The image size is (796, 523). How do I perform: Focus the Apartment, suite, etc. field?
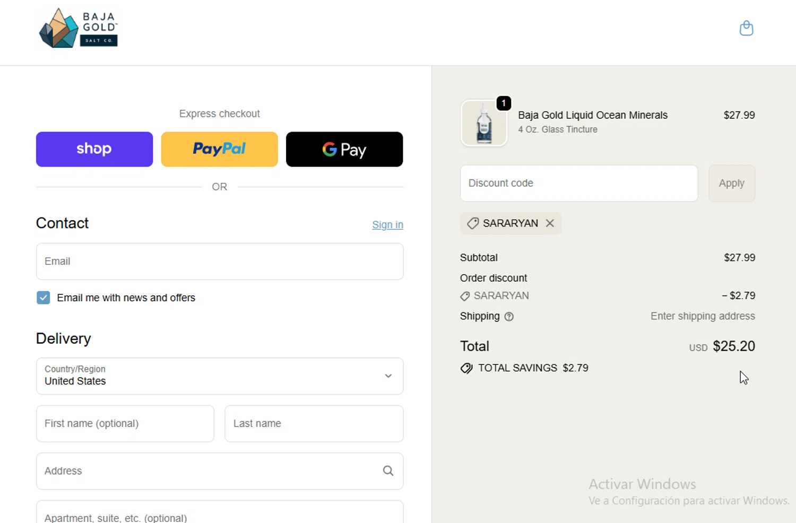click(x=220, y=512)
